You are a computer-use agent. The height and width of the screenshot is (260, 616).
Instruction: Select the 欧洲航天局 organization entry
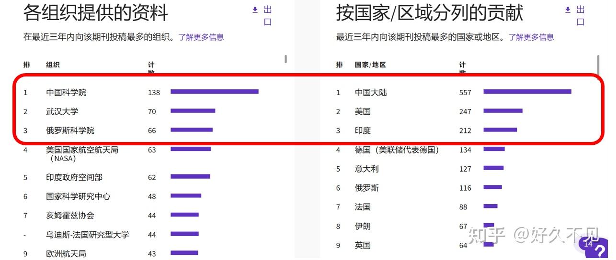point(66,254)
